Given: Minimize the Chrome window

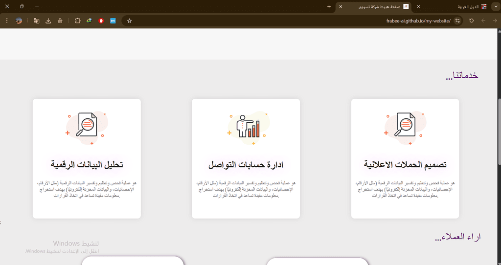Looking at the screenshot, I should [x=37, y=6].
